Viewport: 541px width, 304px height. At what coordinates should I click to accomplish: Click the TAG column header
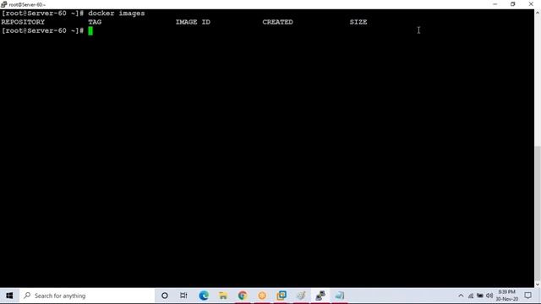pyautogui.click(x=95, y=22)
